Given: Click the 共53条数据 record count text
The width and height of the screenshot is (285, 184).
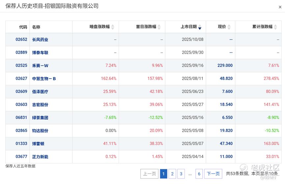Looking at the screenshot, I should point(237,174).
